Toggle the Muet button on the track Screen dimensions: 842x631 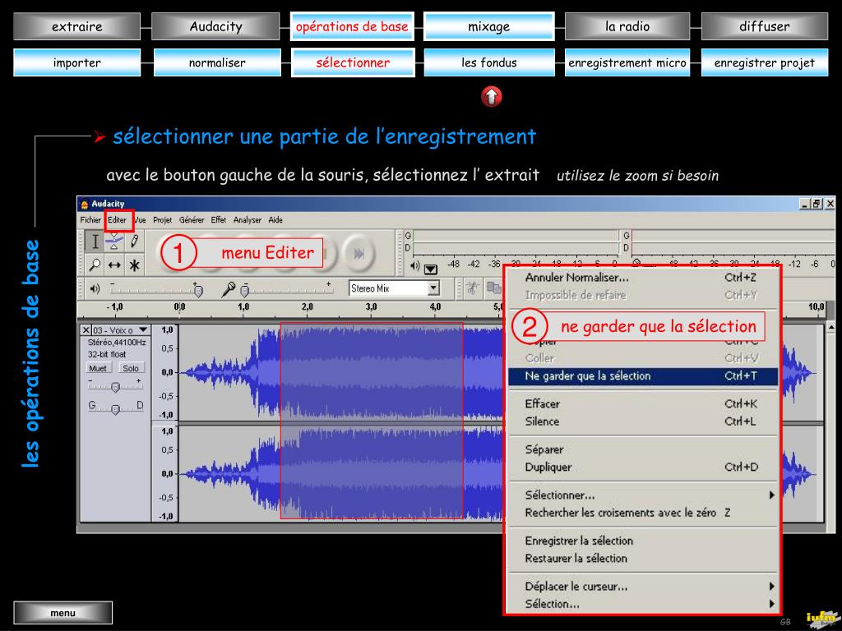98,368
